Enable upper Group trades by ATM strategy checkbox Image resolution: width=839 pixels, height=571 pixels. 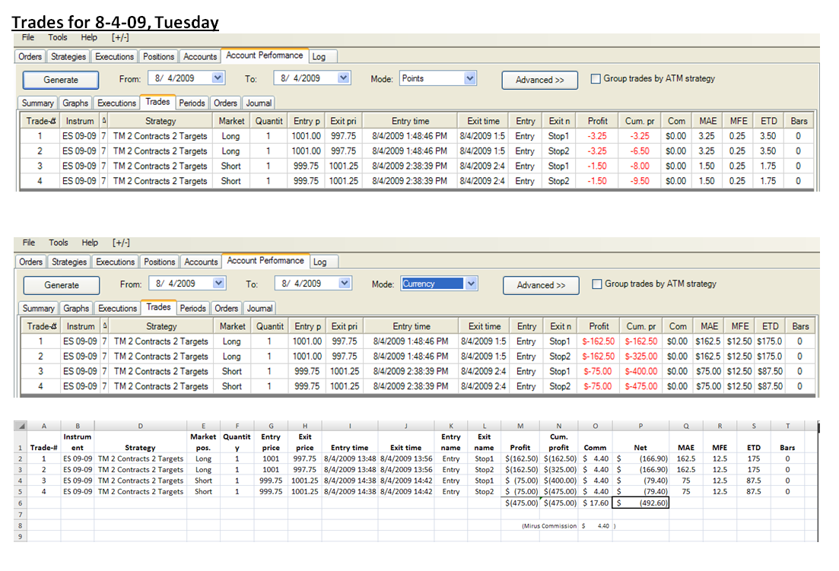coord(596,78)
